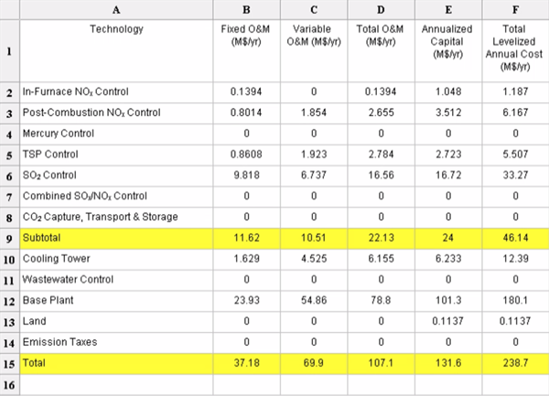The height and width of the screenshot is (396, 549).
Task: Click the value 1.923
Action: tap(314, 155)
